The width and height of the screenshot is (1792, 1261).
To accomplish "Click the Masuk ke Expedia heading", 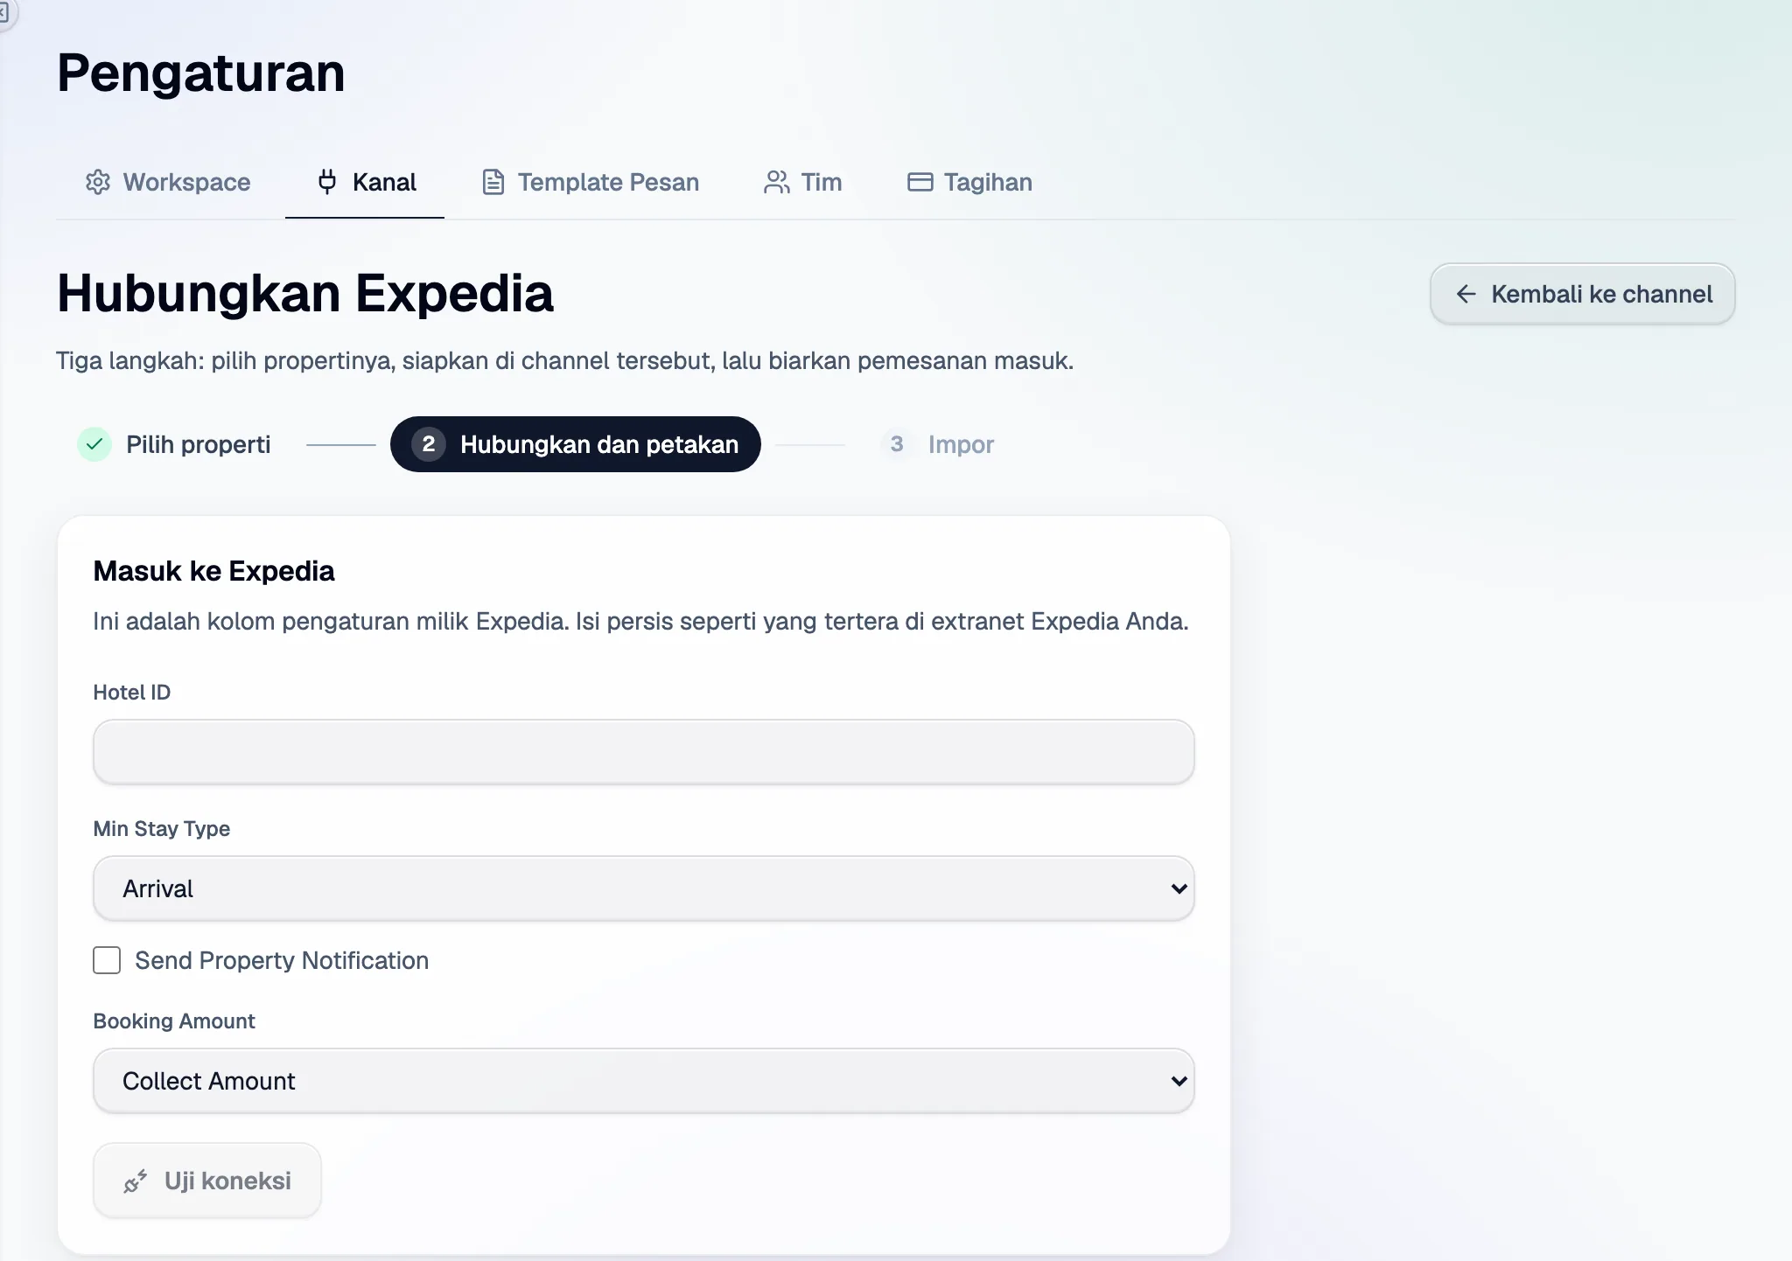I will (x=213, y=571).
